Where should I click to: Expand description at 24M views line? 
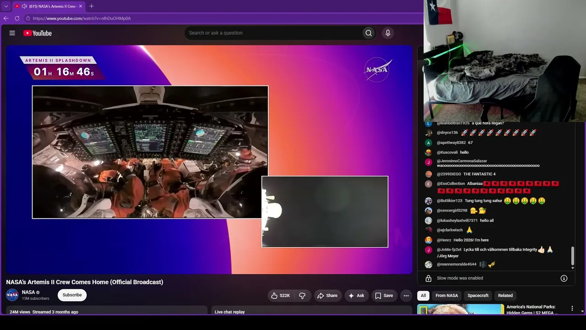[44, 312]
